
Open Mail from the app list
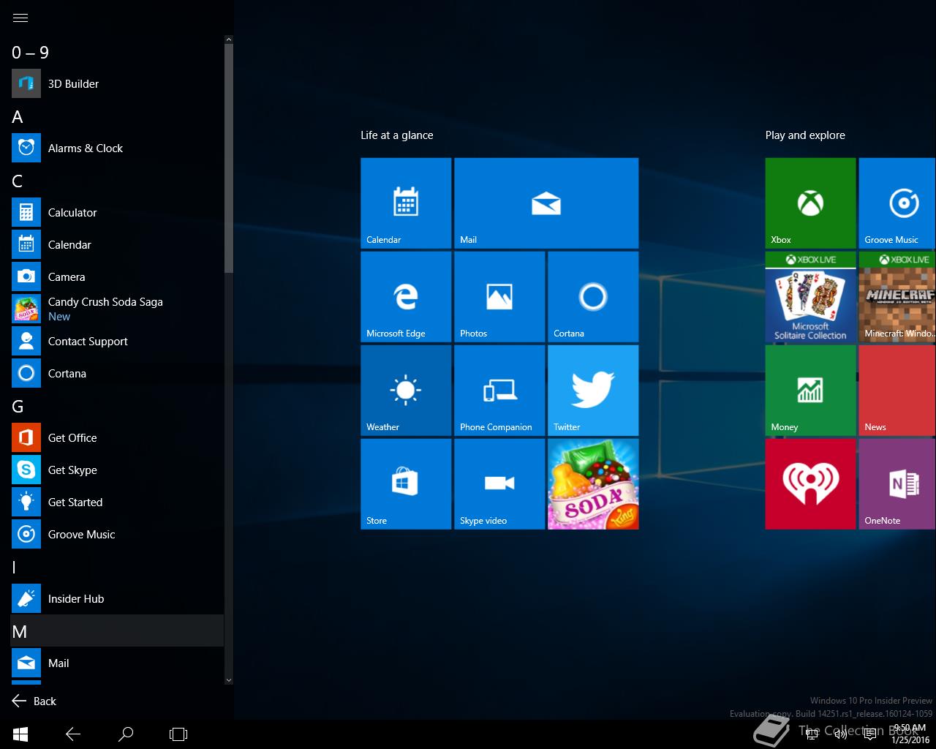[117, 663]
